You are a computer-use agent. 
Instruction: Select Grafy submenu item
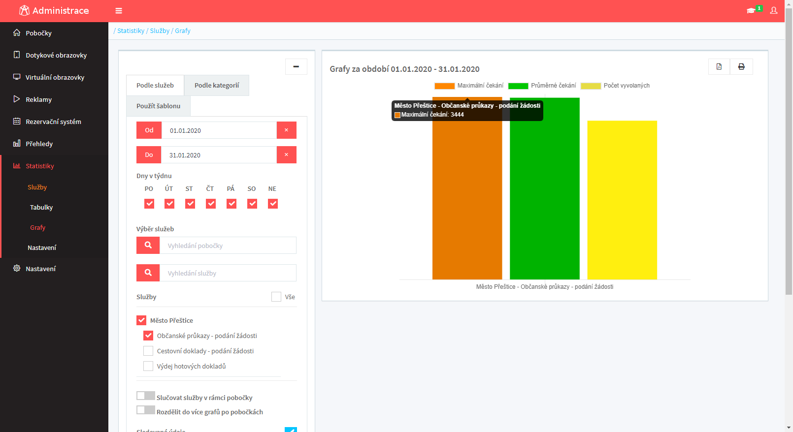38,227
